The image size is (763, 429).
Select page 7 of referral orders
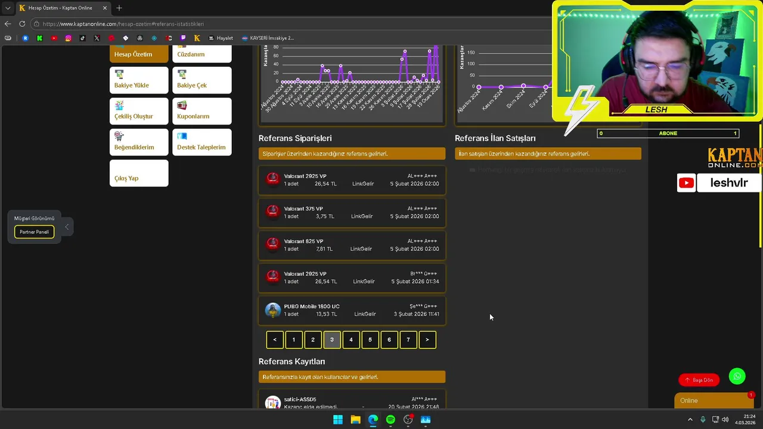coord(408,340)
